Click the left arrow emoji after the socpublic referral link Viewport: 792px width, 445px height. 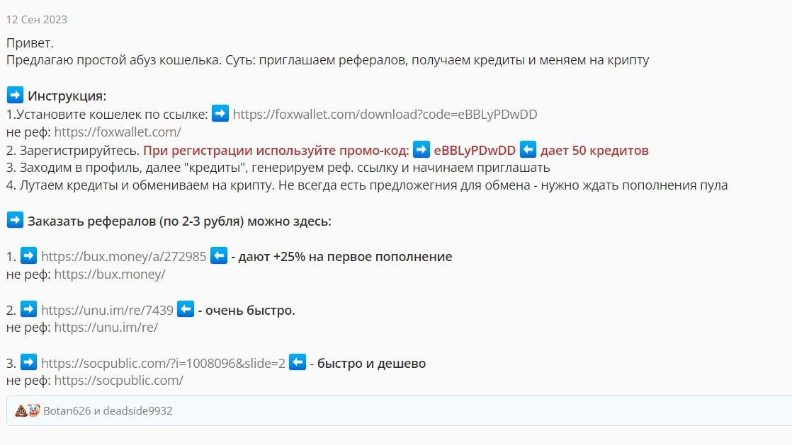[x=298, y=363]
